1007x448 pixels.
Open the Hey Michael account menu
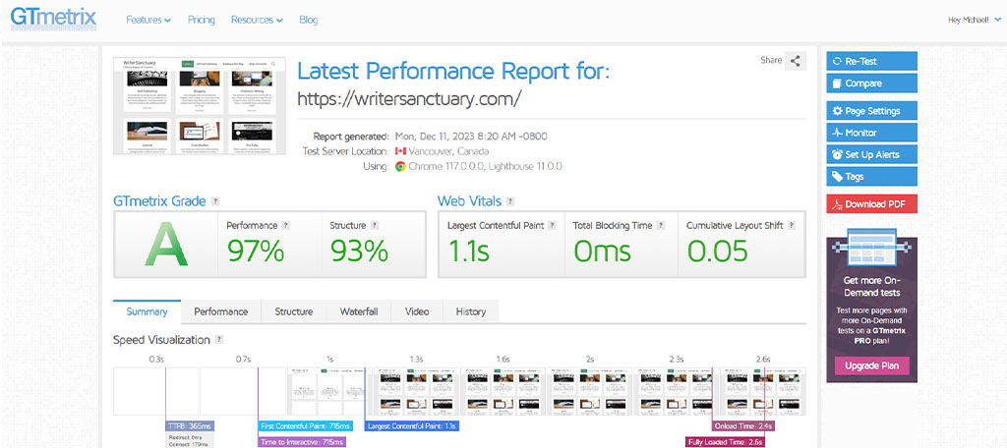tap(974, 20)
